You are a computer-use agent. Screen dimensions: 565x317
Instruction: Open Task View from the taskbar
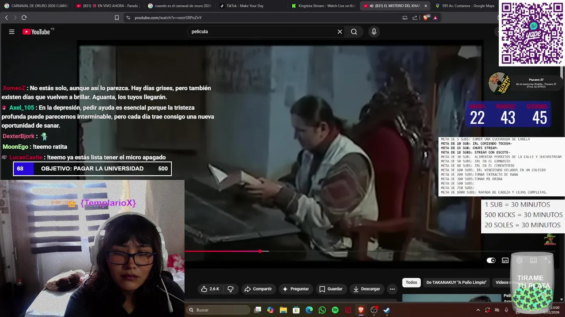click(258, 310)
